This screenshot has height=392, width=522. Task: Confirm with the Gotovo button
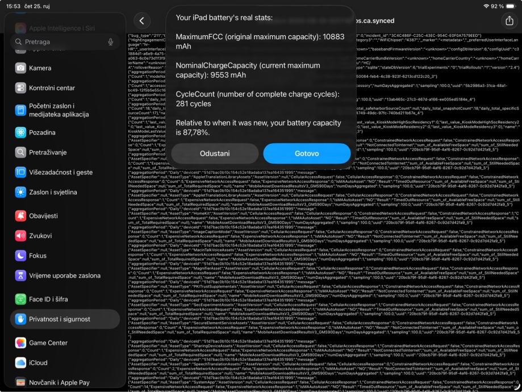click(x=307, y=153)
